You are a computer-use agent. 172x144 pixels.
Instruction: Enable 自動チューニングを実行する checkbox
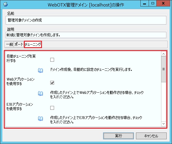pos(52,60)
